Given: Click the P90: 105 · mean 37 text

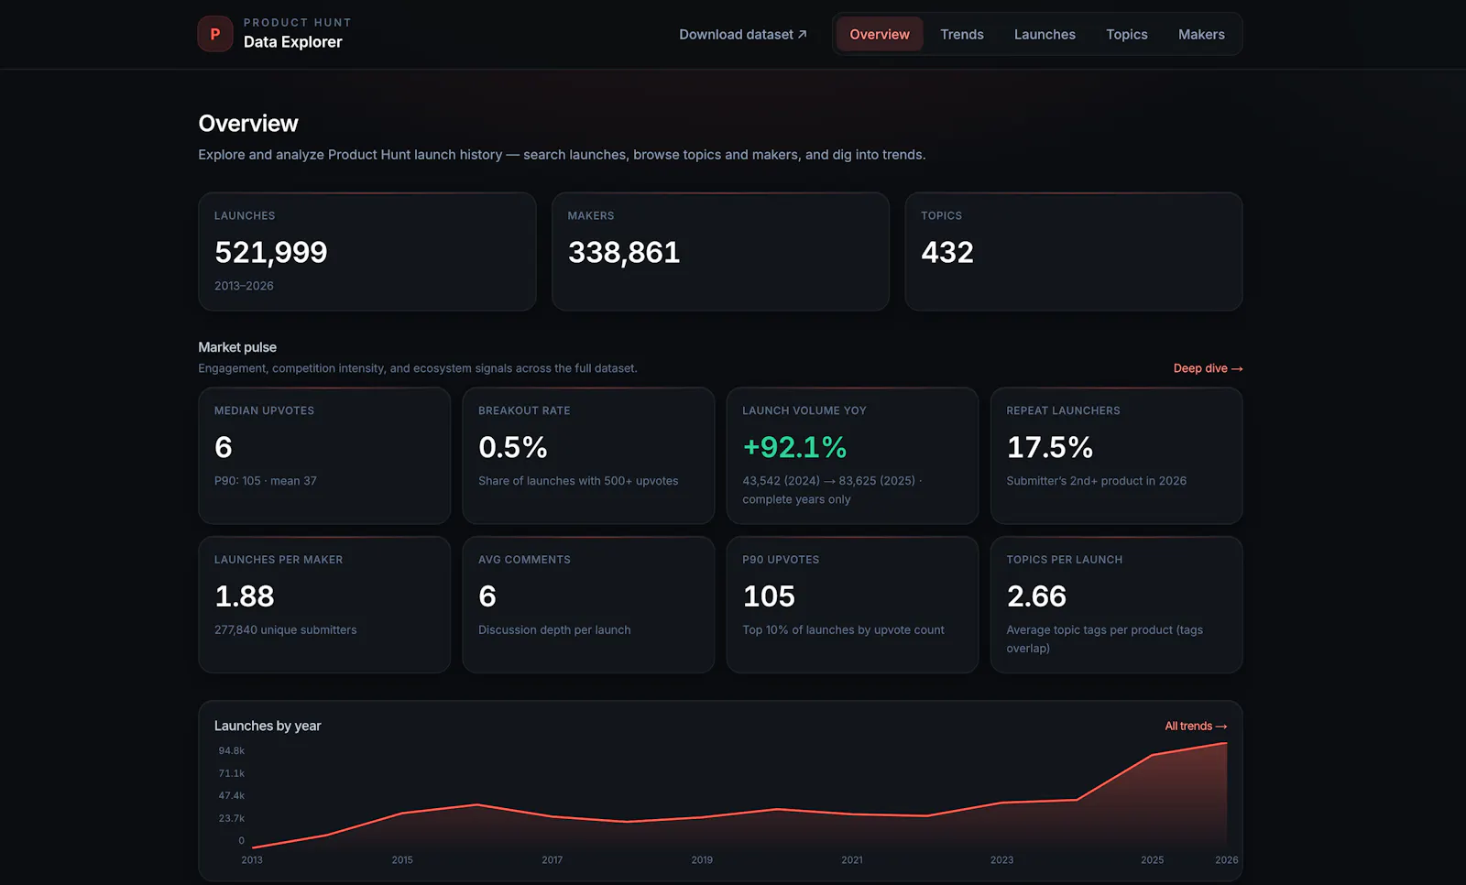Looking at the screenshot, I should click(266, 481).
